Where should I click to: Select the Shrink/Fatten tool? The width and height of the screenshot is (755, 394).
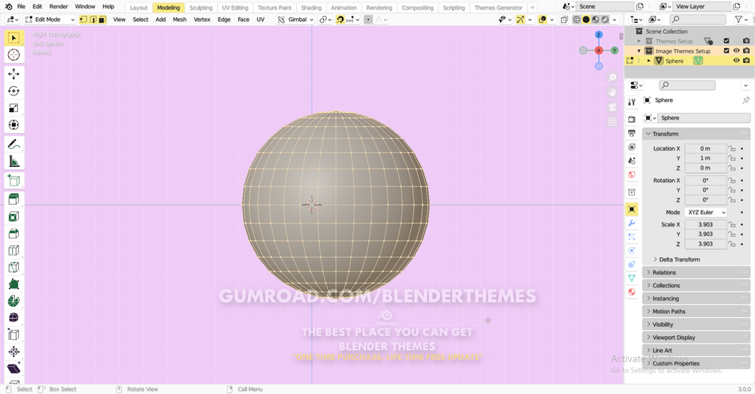(14, 352)
